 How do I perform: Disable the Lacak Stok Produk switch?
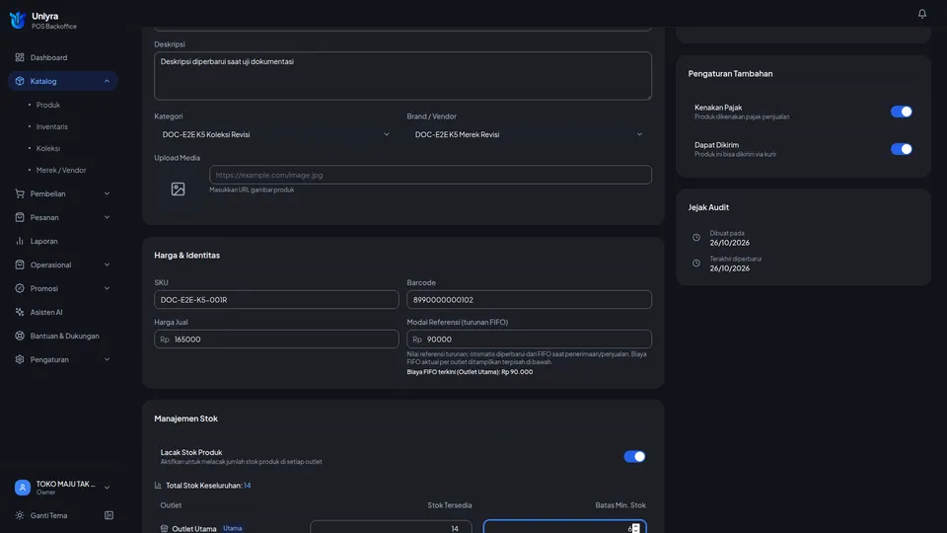[x=634, y=457]
